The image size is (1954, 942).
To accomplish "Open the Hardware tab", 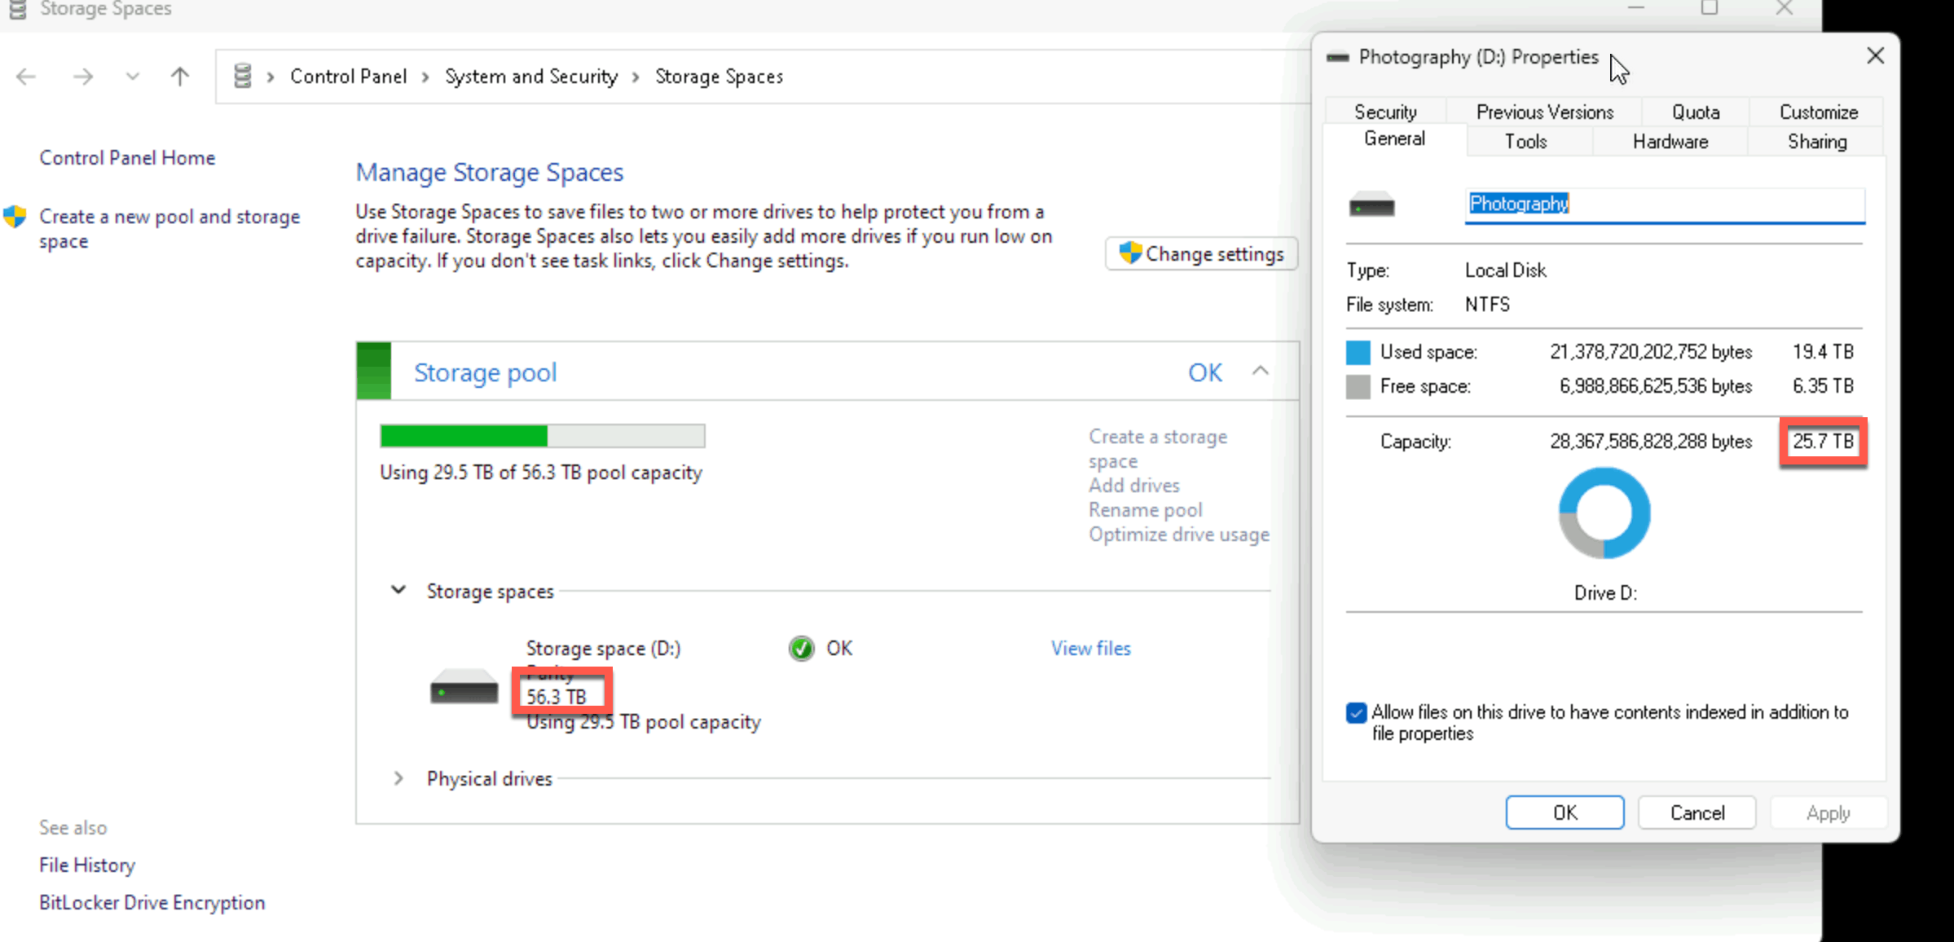I will pyautogui.click(x=1670, y=141).
